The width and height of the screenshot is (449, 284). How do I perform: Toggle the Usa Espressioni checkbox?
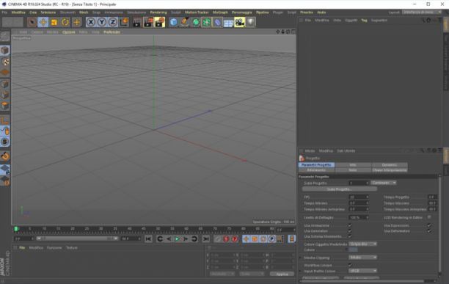pyautogui.click(x=429, y=225)
